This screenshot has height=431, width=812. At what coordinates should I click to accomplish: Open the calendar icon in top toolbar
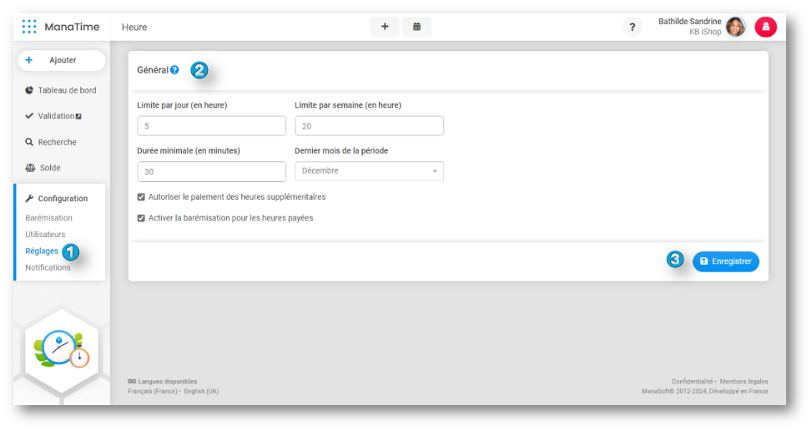416,27
